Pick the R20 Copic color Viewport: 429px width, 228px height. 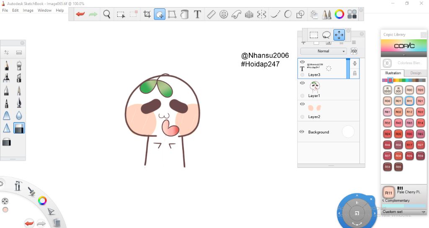point(420,90)
